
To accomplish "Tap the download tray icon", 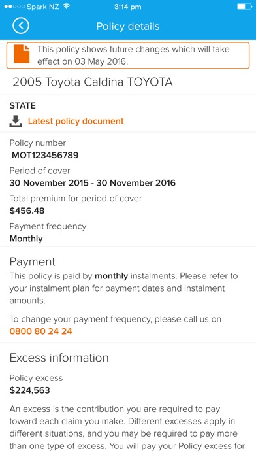I will tap(16, 122).
